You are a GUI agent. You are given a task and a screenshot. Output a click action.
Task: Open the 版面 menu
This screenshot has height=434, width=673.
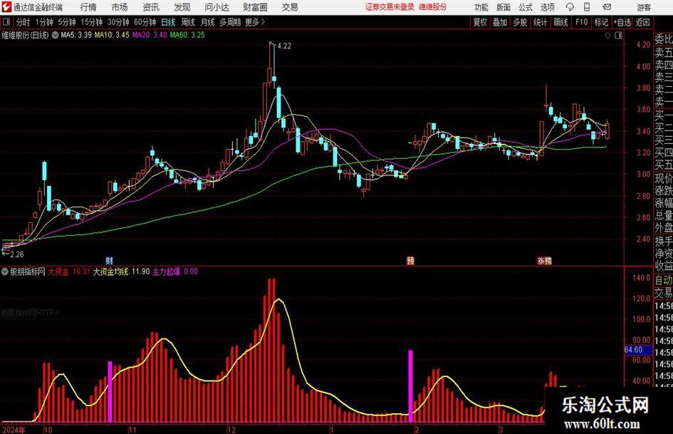coord(503,7)
